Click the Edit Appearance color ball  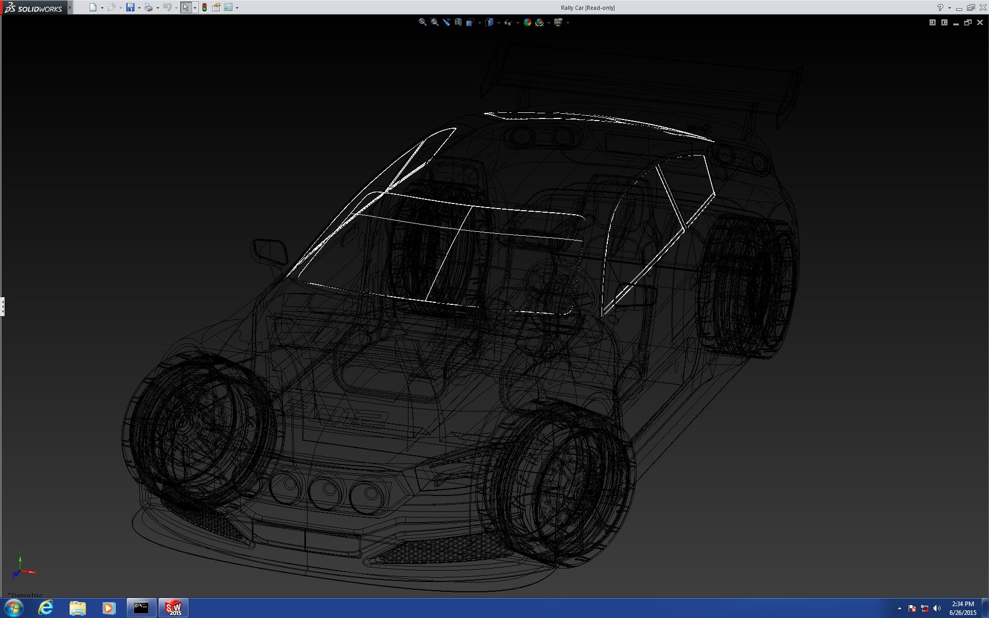click(x=527, y=22)
